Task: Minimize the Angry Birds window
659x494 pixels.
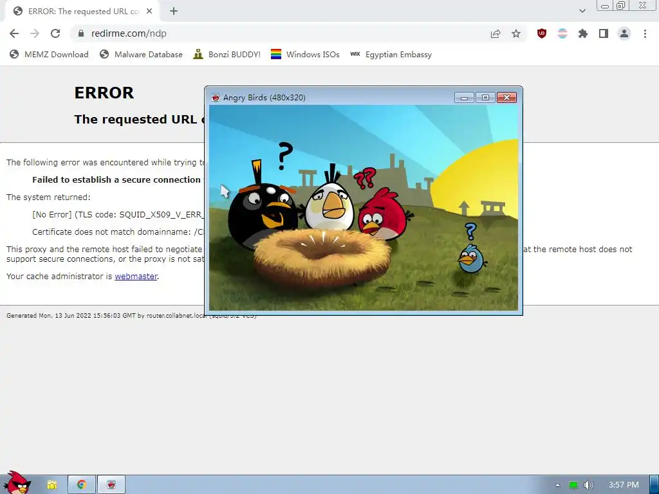Action: [x=464, y=98]
